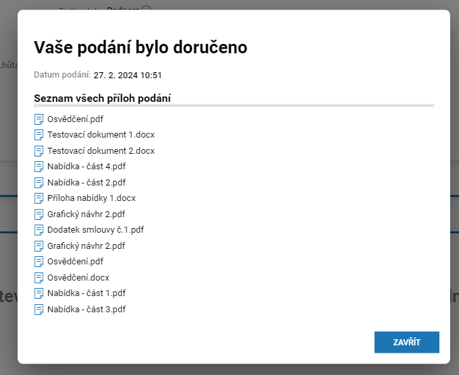This screenshot has width=459, height=375.
Task: Click the icon beside Nabídka - část 2.pdf
Action: click(39, 183)
